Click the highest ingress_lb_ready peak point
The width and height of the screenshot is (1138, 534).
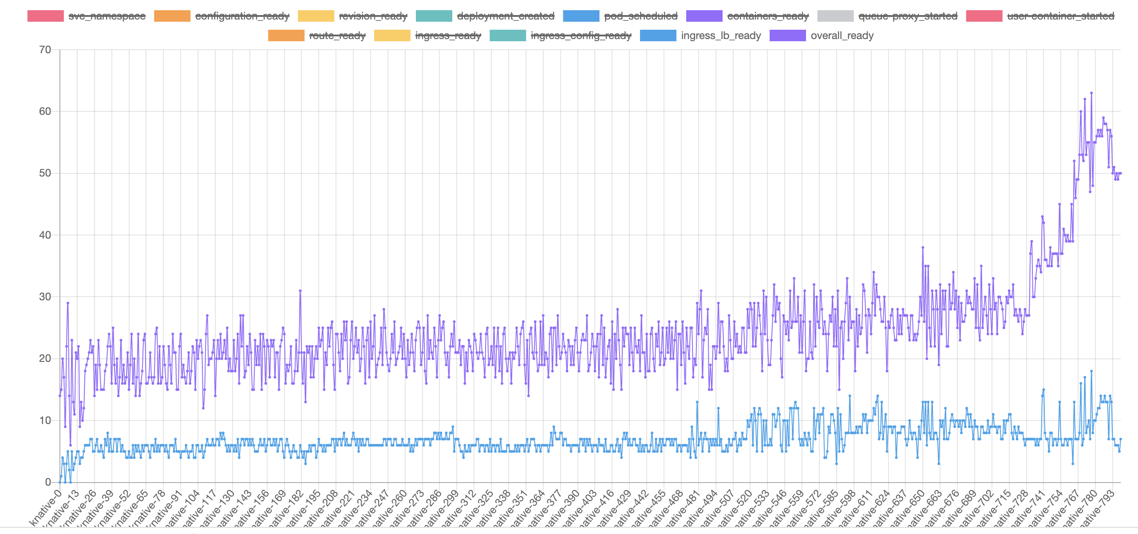1091,371
